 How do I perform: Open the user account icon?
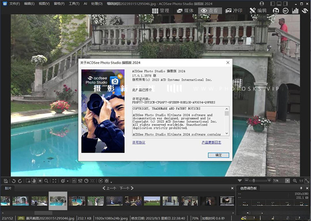point(262,4)
